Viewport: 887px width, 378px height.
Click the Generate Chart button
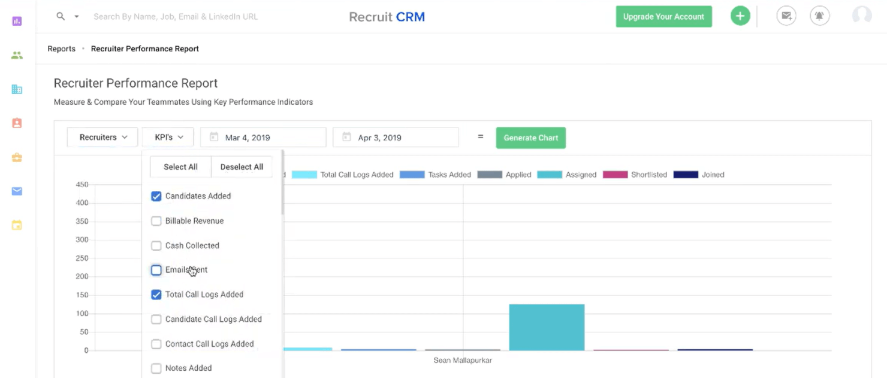point(530,138)
